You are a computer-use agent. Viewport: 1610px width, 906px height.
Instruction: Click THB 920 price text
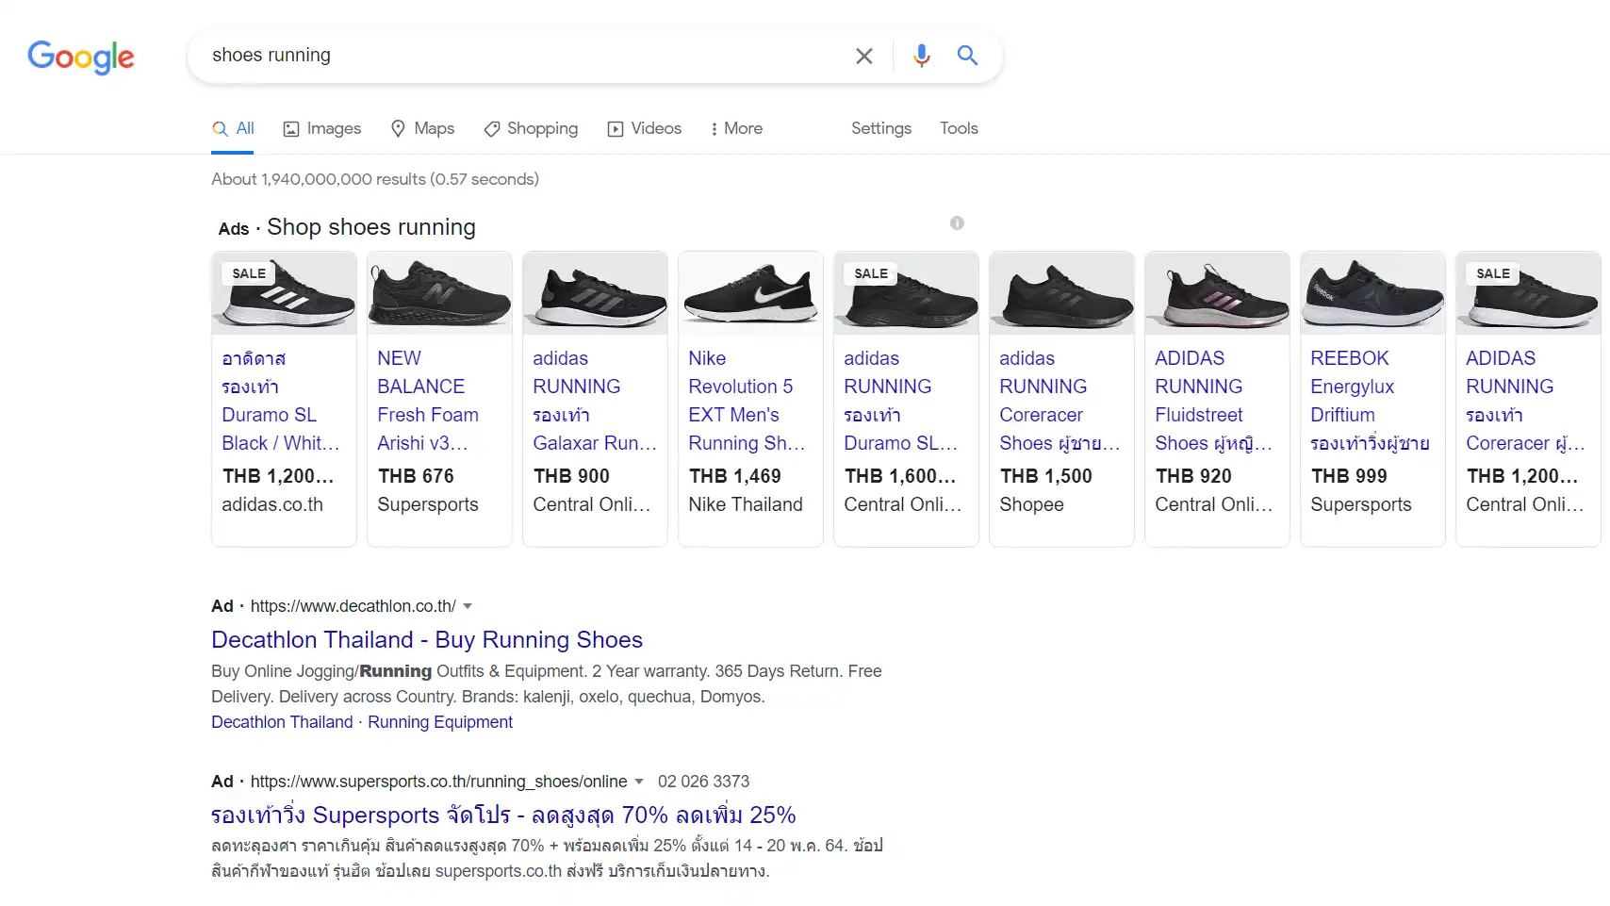coord(1193,476)
